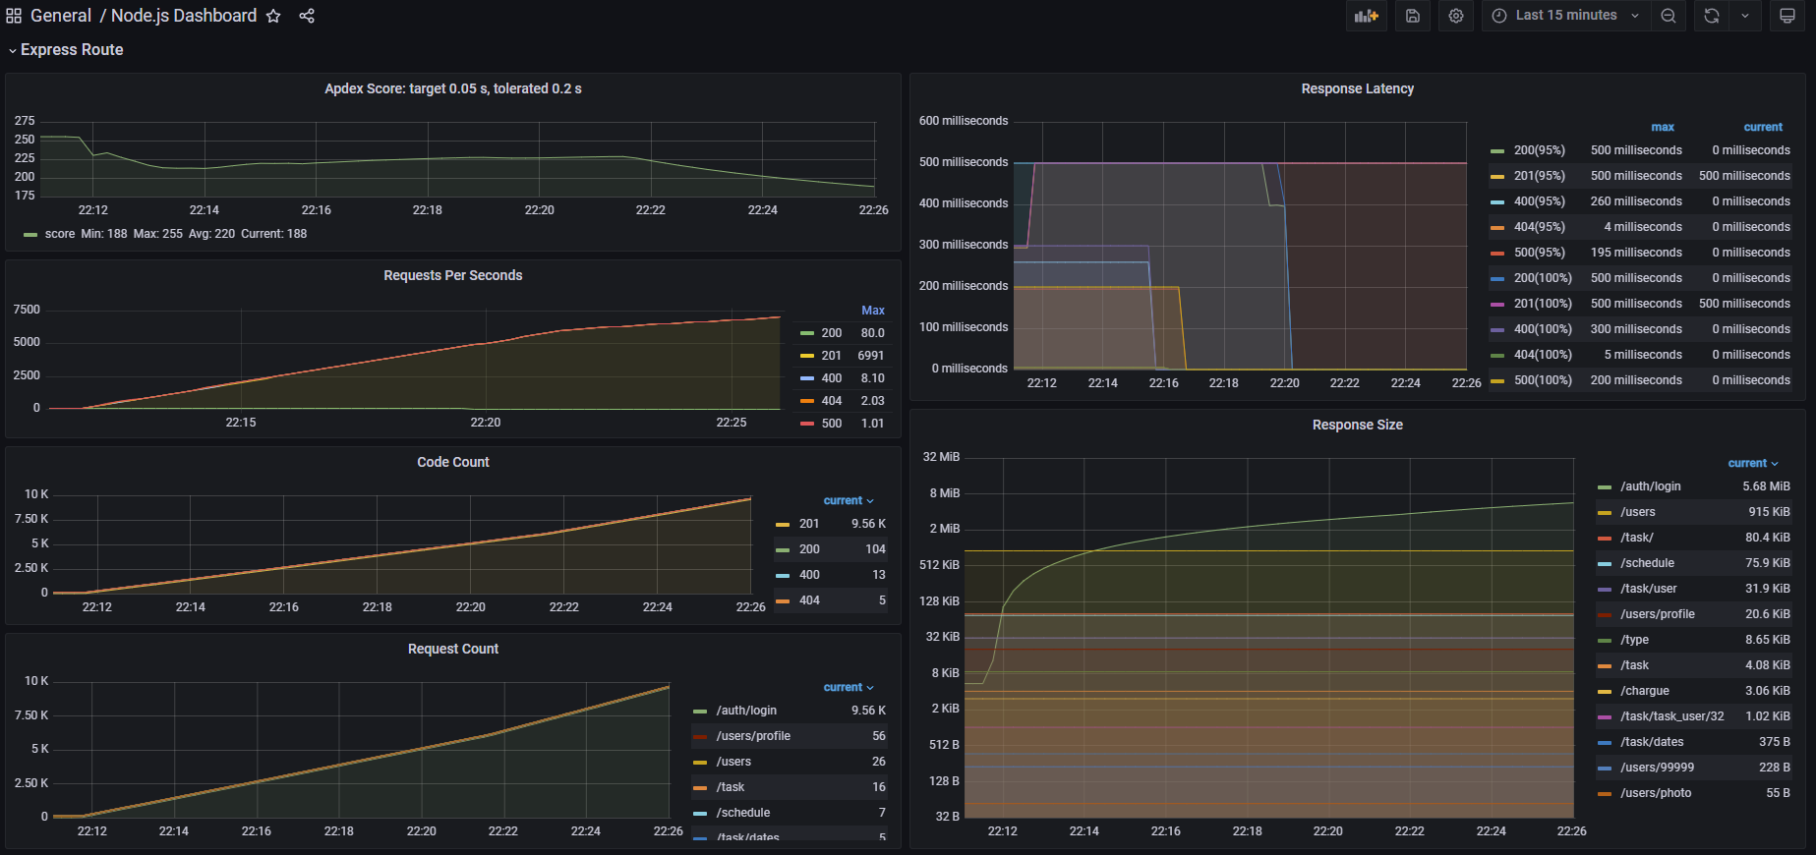Toggle /schedule series in Request Count legend

743,813
